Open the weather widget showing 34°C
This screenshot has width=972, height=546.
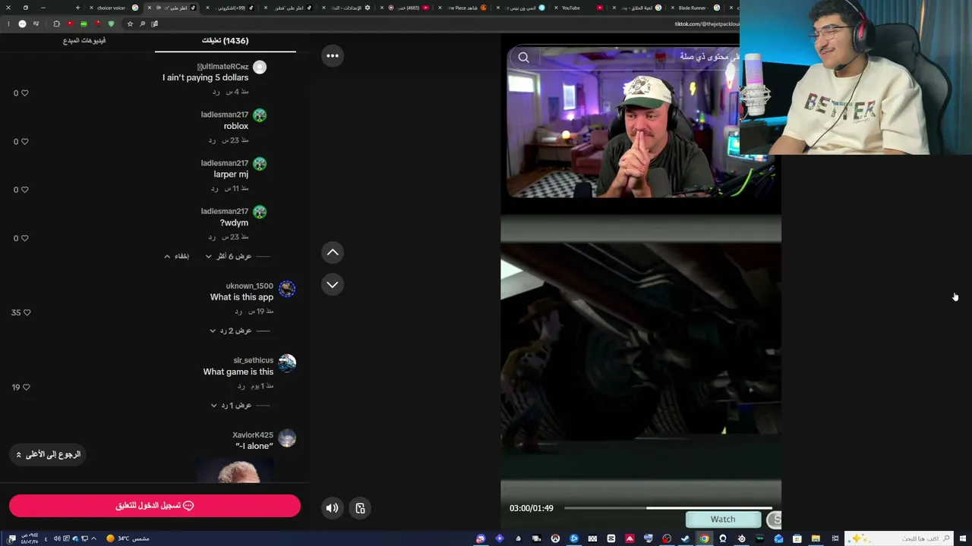click(128, 538)
